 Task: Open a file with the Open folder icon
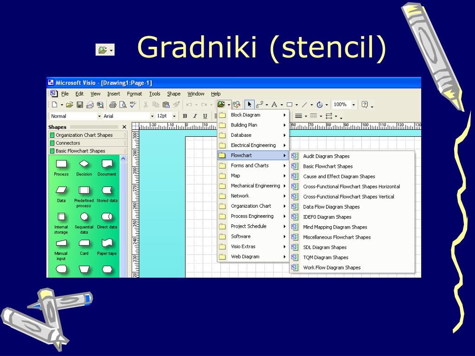click(x=70, y=105)
